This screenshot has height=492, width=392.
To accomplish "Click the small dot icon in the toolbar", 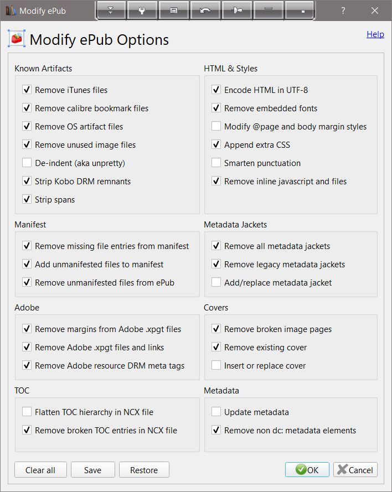I will pos(302,10).
